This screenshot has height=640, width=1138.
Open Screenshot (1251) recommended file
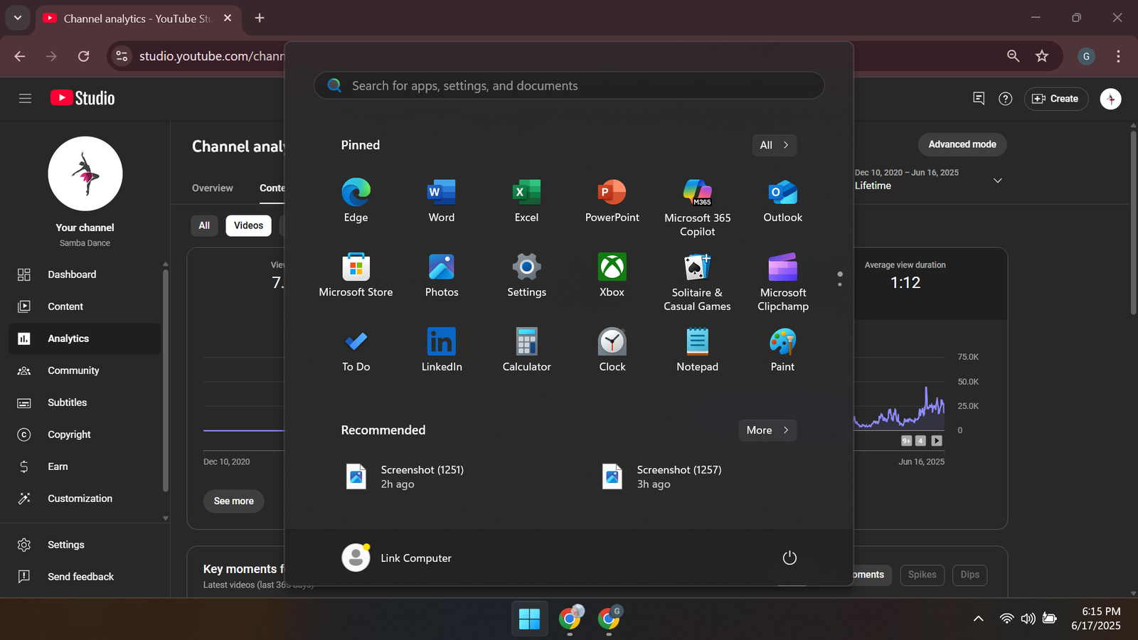[x=405, y=476]
